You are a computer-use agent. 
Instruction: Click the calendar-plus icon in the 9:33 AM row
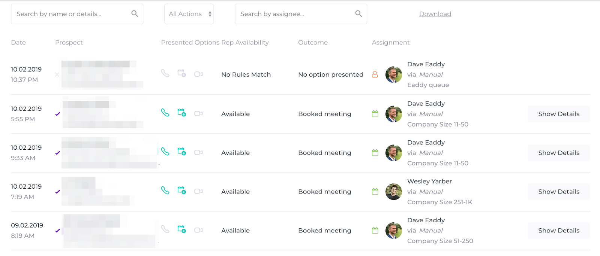pos(181,152)
